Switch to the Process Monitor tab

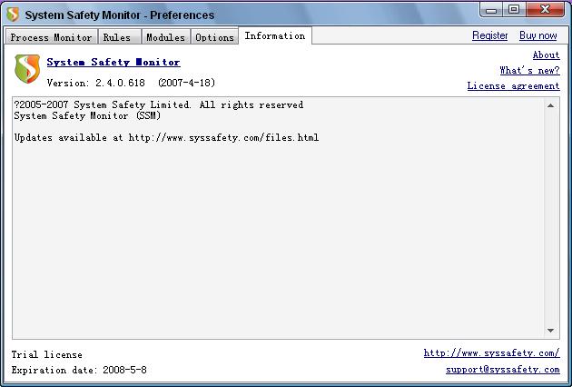coord(51,37)
